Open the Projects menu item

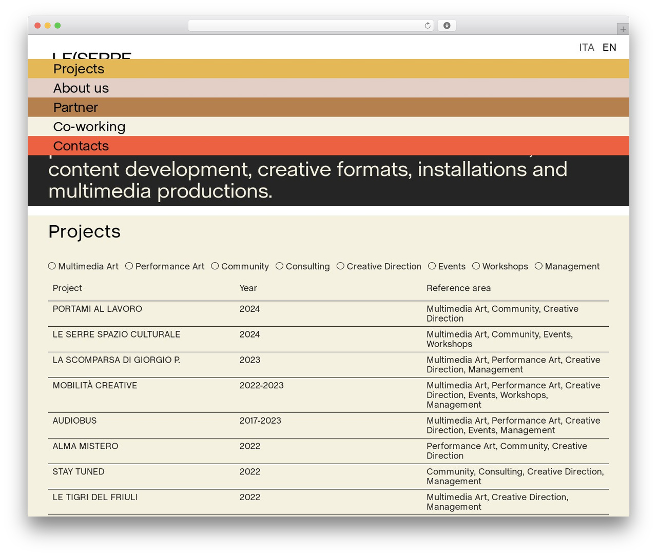328,69
